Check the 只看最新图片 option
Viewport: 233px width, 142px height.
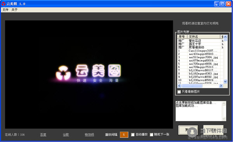pos(179,92)
